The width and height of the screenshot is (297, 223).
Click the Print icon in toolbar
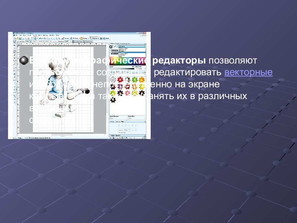tap(101, 38)
